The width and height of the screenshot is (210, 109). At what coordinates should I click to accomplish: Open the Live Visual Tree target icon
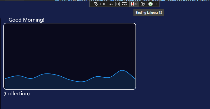click(96, 4)
